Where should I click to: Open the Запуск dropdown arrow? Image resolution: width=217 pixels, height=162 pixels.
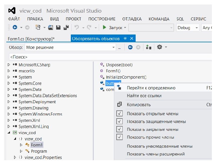pos(125,28)
